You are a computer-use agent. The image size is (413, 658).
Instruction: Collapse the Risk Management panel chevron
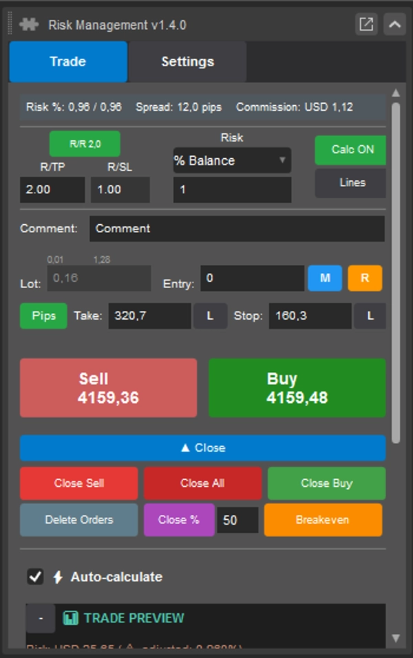[x=394, y=24]
